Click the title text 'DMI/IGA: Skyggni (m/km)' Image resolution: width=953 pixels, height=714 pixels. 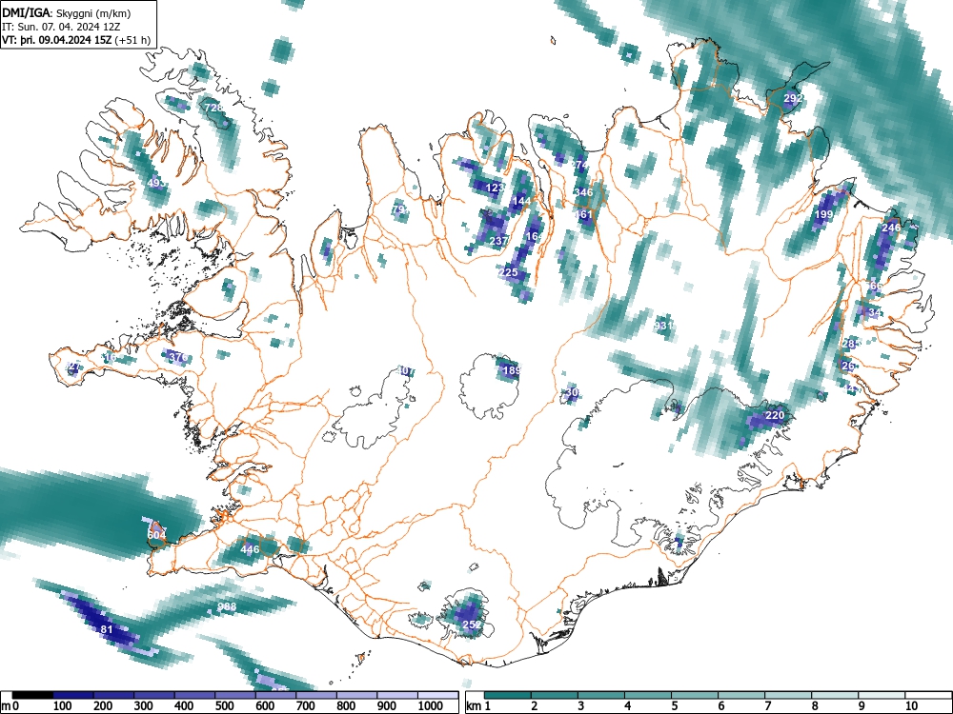pos(67,12)
